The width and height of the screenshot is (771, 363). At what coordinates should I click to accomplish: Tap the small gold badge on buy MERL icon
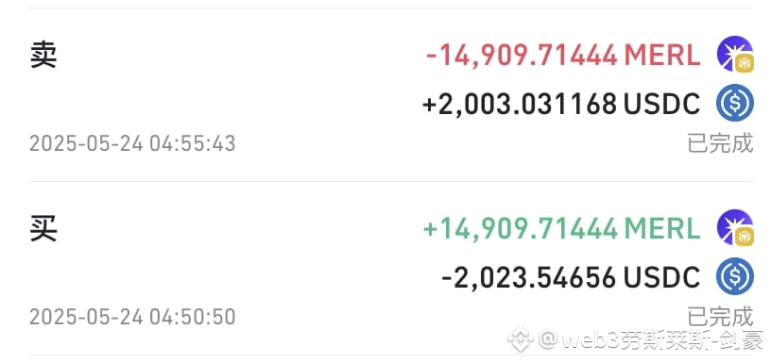pos(745,237)
